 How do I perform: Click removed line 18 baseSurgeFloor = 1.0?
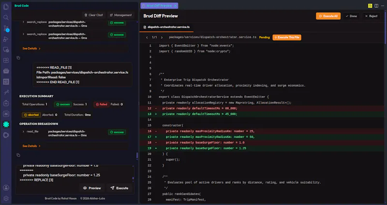tap(262, 142)
